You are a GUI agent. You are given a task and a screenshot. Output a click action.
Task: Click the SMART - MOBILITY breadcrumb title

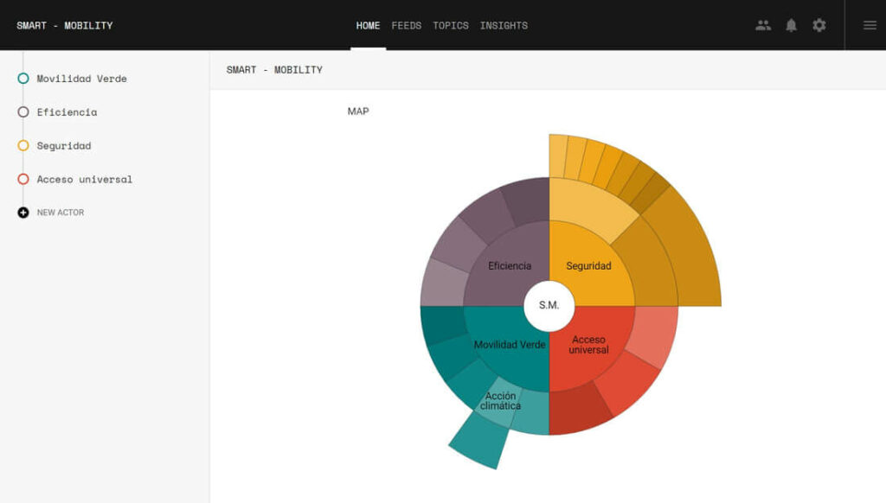tap(274, 69)
